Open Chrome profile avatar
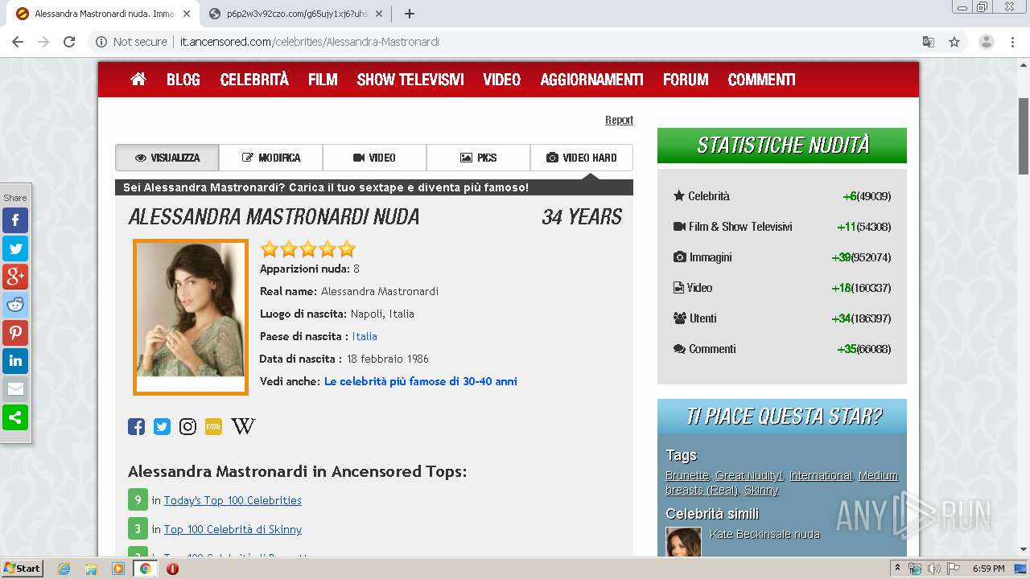The image size is (1030, 579). [x=987, y=42]
